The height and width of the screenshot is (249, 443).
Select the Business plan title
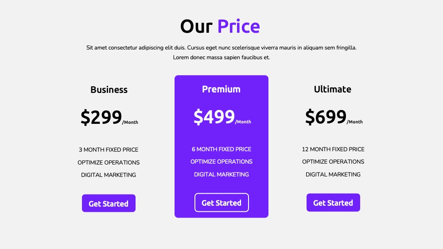tap(109, 90)
